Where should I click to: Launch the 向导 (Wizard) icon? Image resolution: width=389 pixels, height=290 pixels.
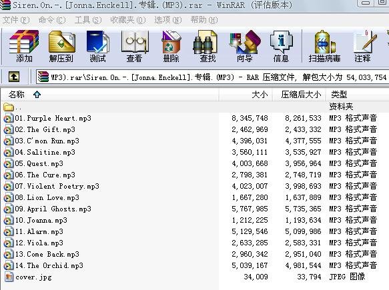(245, 46)
